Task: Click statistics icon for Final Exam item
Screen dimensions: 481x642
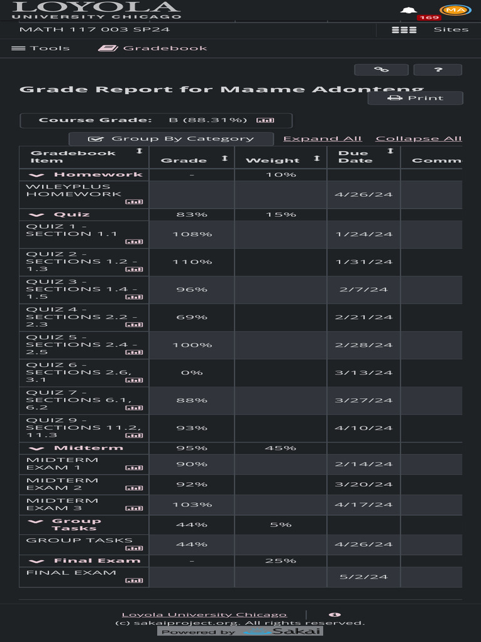Action: tap(134, 581)
